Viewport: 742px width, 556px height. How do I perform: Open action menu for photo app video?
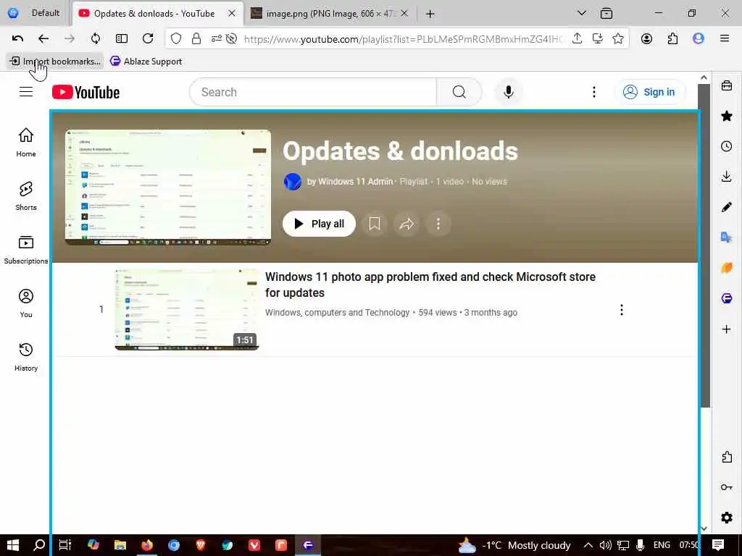(x=621, y=310)
